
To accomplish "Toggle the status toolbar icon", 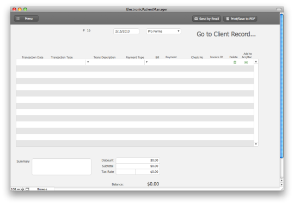I will 27,189.
